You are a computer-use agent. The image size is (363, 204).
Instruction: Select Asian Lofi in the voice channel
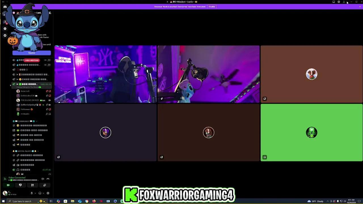pos(33,91)
